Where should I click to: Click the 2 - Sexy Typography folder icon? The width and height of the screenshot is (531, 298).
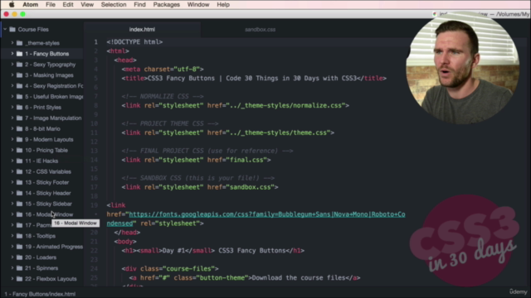[x=19, y=65]
